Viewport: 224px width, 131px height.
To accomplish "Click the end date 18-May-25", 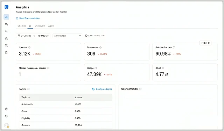I will point(43,36).
